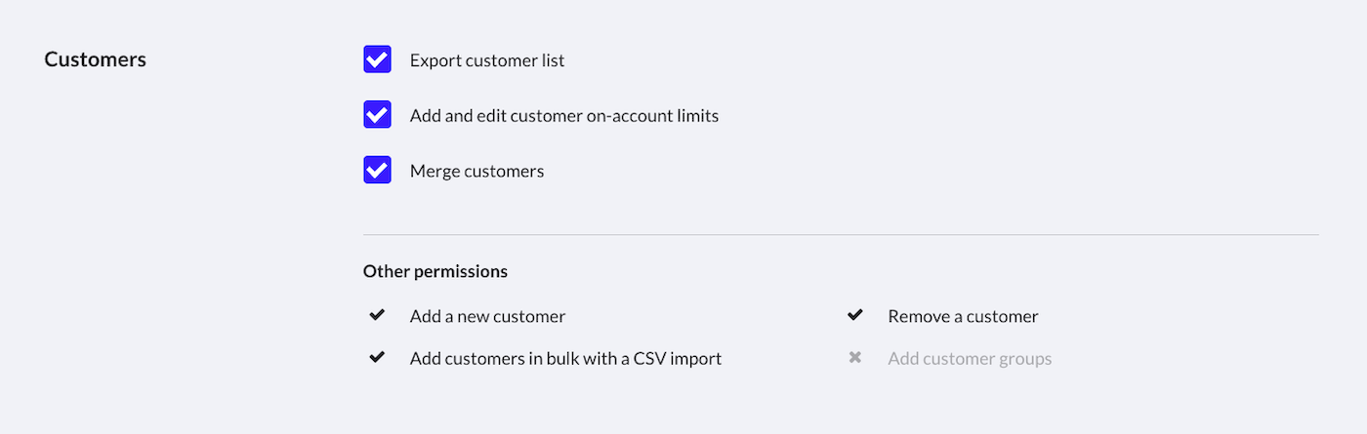Click the customer on-account limits label text
1367x434 pixels.
pyautogui.click(x=563, y=116)
